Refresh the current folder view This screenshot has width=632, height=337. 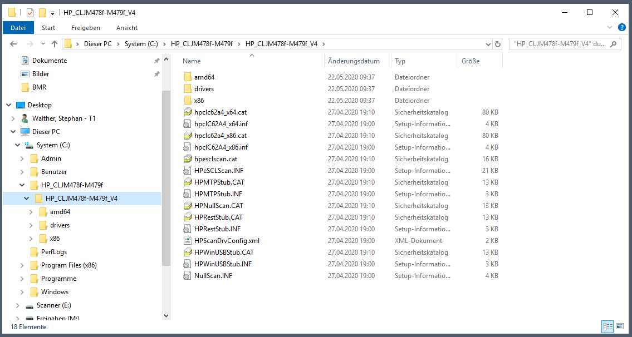click(498, 44)
